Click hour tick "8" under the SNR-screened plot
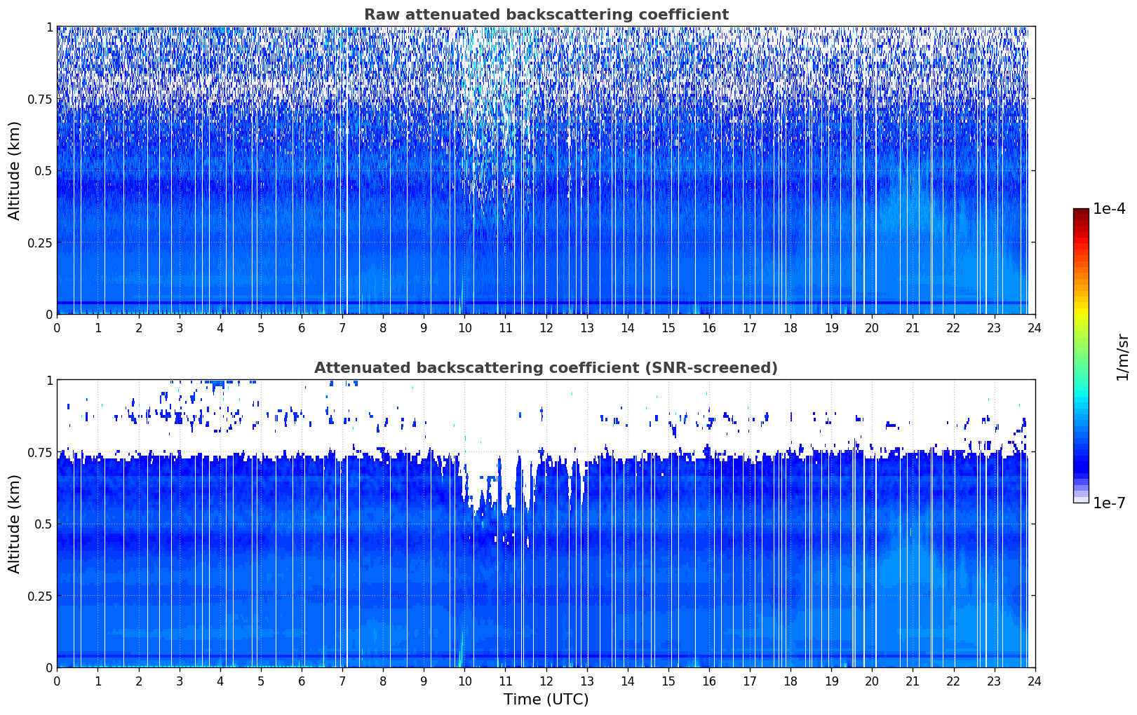 [x=383, y=681]
